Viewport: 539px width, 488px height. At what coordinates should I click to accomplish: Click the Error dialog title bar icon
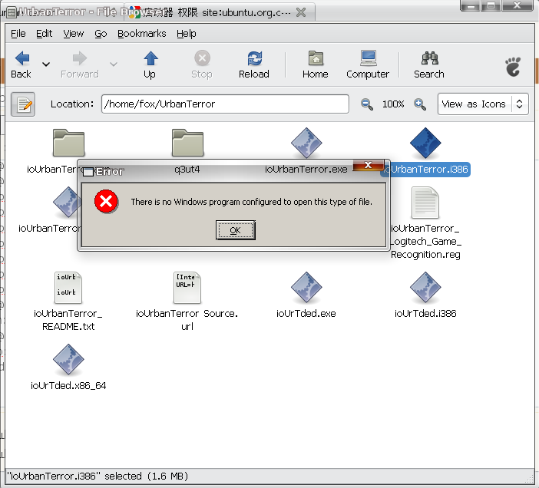click(88, 172)
